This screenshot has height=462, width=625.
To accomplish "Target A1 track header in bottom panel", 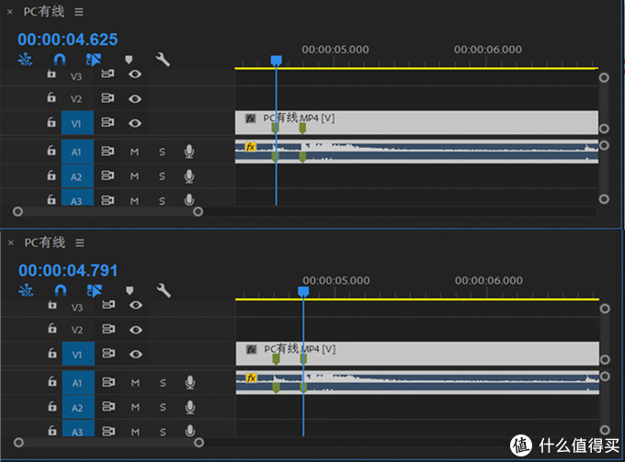I will click(x=78, y=382).
